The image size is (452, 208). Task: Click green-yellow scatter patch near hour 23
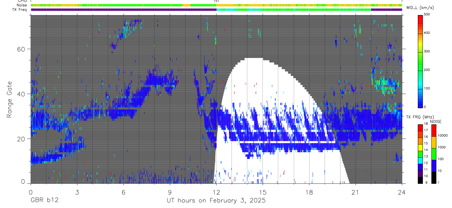click(x=386, y=84)
